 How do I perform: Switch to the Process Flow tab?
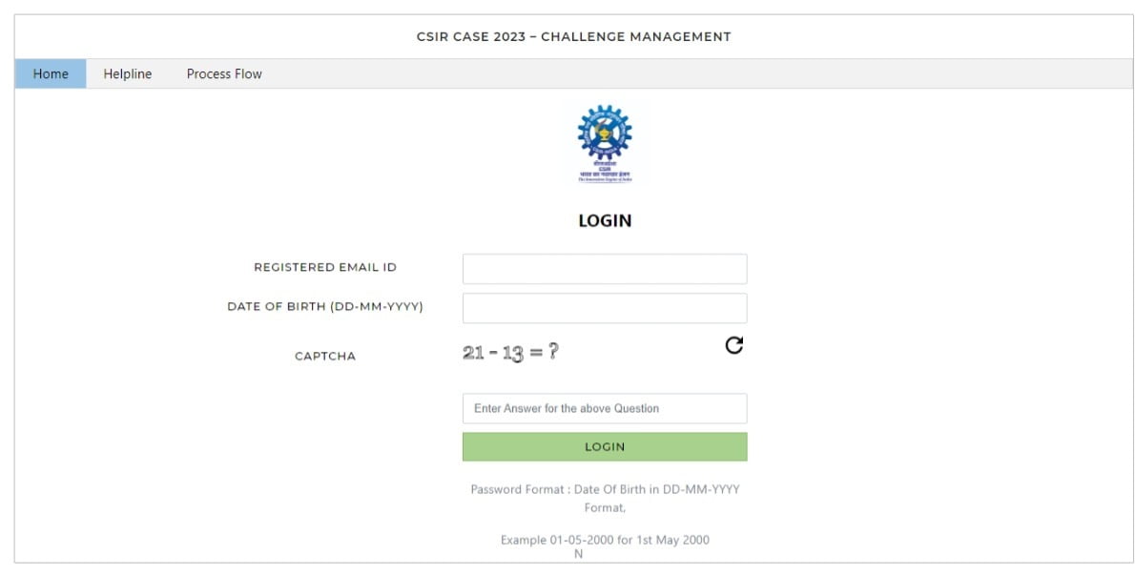click(223, 73)
